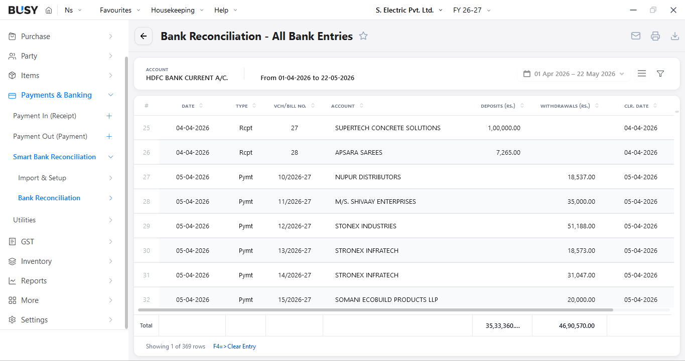This screenshot has width=685, height=361.
Task: Open the FY 26-27 financial year dropdown
Action: point(472,10)
